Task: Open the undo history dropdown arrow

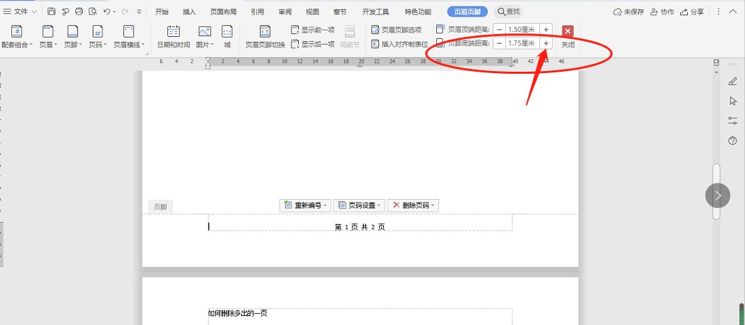Action: tap(114, 12)
